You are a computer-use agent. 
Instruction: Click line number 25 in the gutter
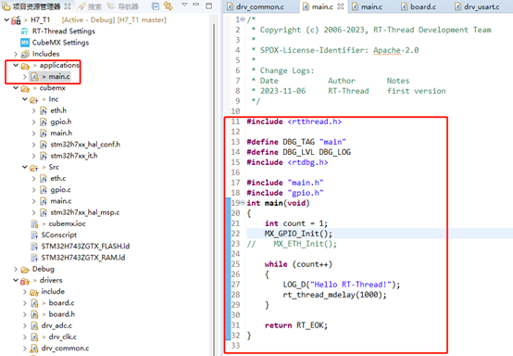click(235, 264)
